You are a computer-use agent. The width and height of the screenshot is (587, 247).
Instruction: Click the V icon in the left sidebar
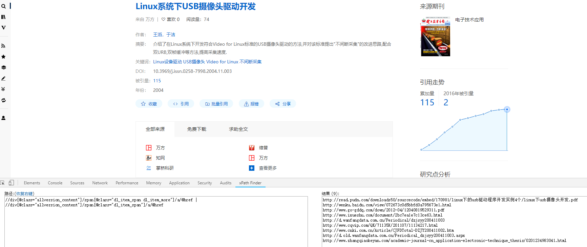(x=3, y=27)
